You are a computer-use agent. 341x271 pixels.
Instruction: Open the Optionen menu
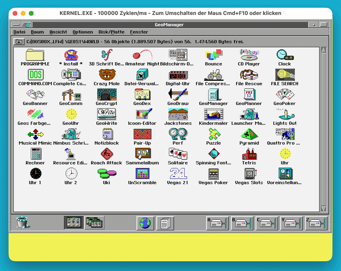click(83, 32)
